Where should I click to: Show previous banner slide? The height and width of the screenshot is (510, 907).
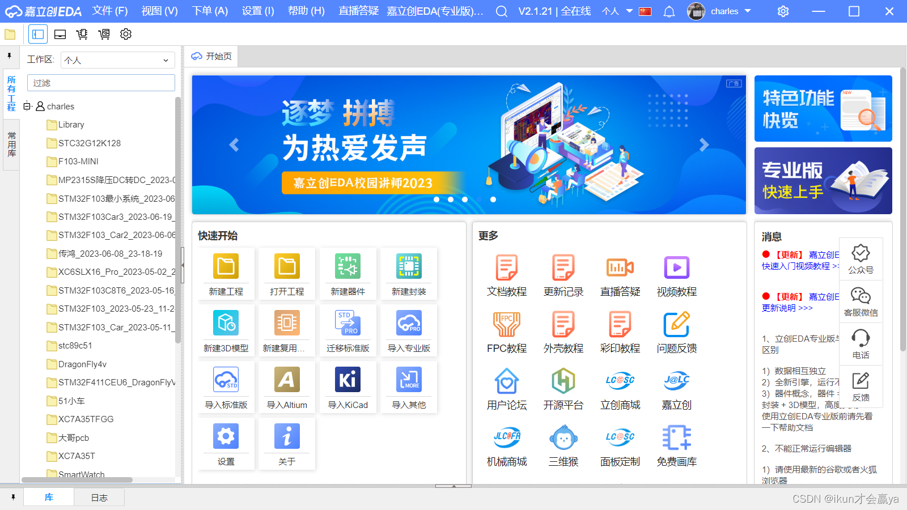234,144
